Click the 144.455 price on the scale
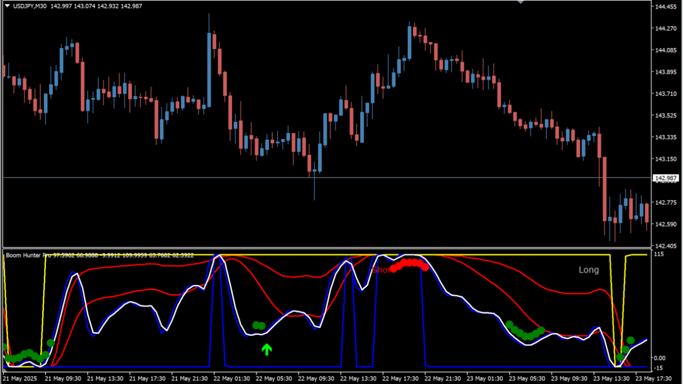683x384 pixels. 666,7
